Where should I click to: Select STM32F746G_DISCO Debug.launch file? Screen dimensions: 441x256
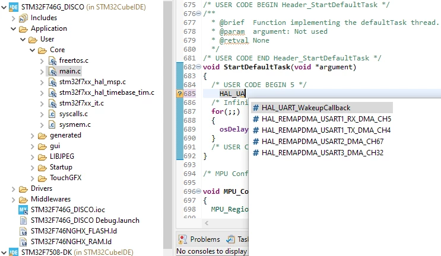85,220
